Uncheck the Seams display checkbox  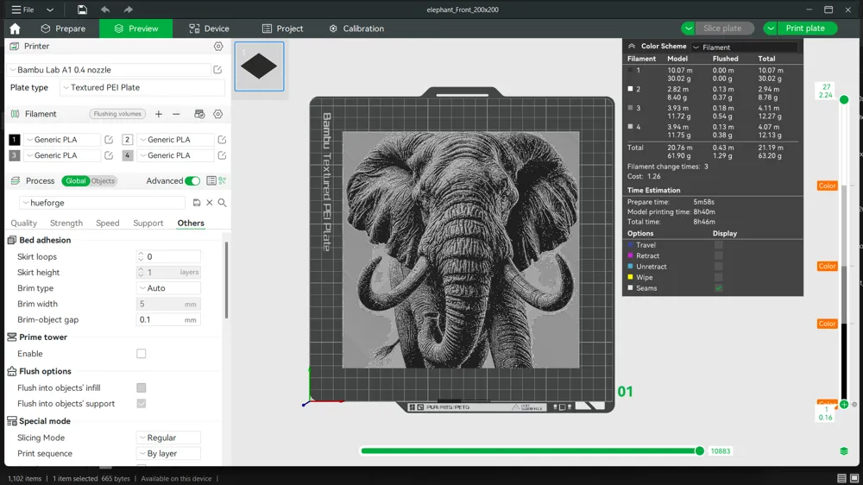click(718, 288)
